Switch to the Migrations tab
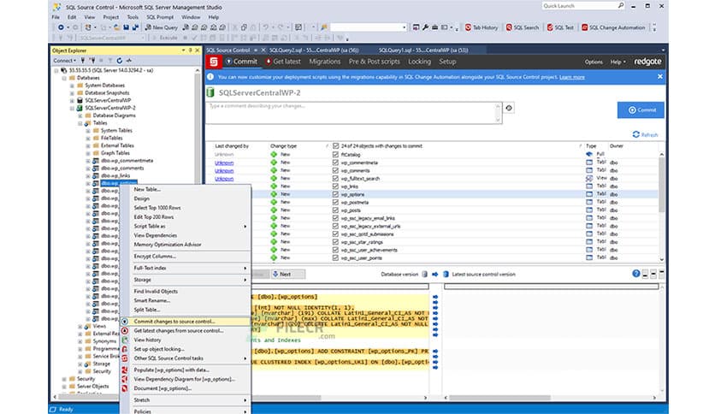Image resolution: width=715 pixels, height=414 pixels. coord(325,62)
